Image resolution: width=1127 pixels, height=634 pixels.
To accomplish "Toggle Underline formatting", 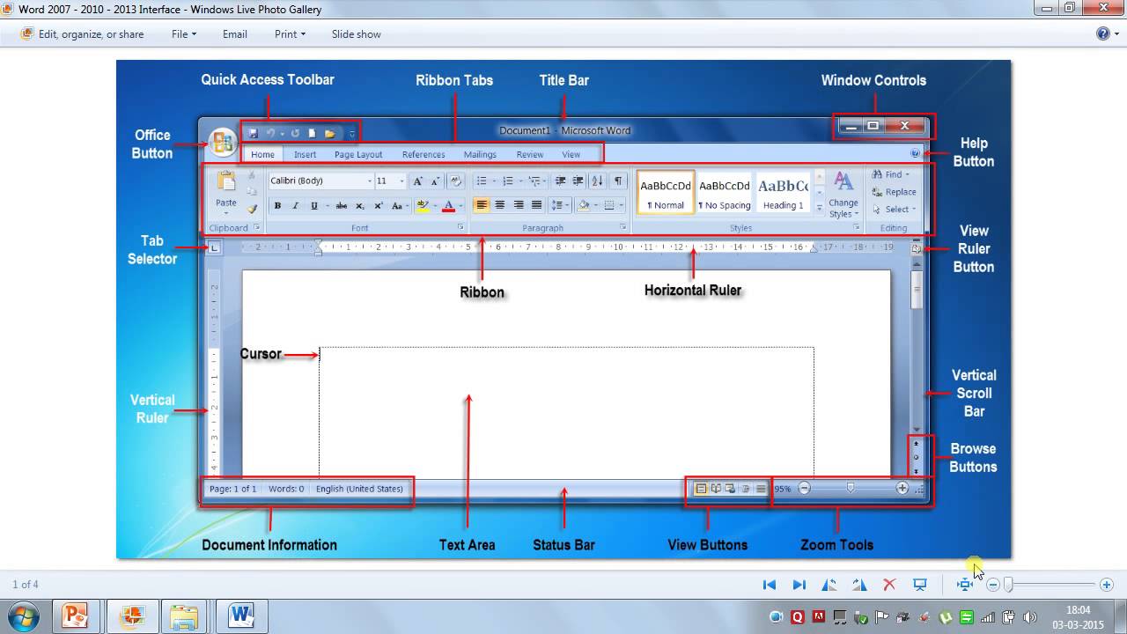I will (x=313, y=206).
